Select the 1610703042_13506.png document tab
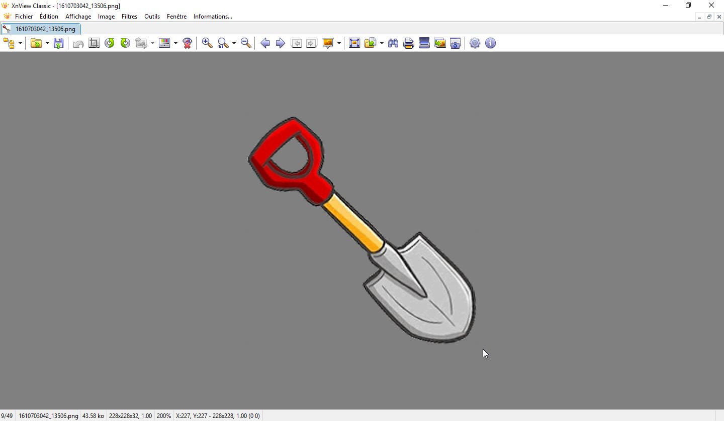The width and height of the screenshot is (724, 421). [41, 29]
